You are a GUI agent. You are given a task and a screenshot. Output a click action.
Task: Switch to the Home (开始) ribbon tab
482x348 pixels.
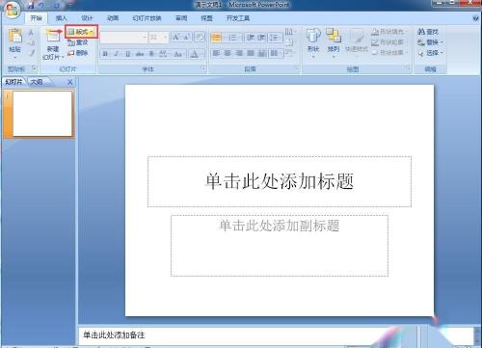click(x=36, y=18)
